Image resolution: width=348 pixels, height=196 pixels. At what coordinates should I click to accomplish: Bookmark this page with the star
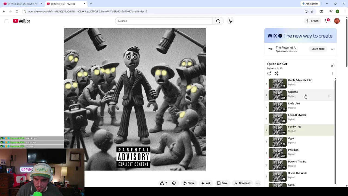[312, 11]
